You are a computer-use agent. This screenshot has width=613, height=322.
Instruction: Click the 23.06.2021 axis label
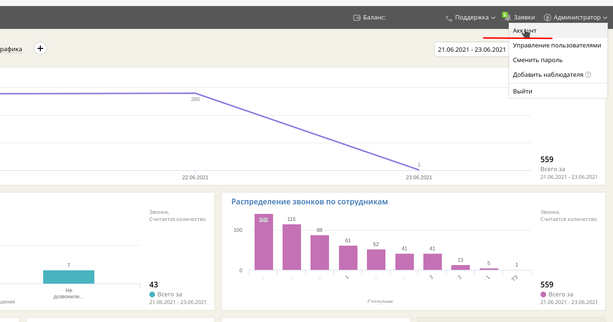(419, 177)
